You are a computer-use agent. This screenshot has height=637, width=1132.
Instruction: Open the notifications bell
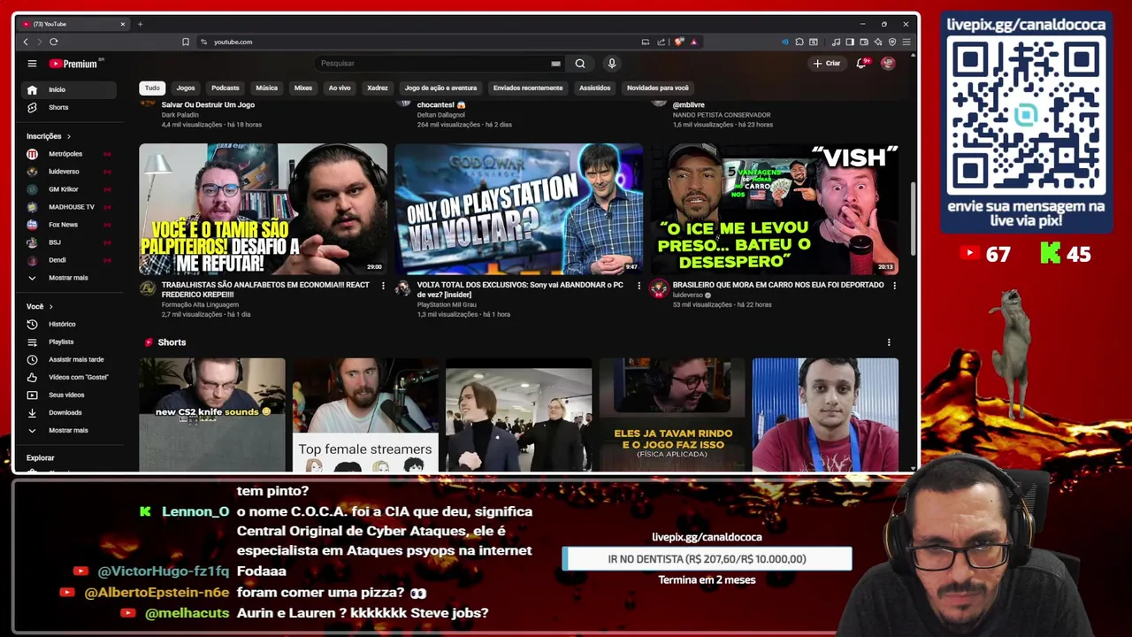tap(861, 64)
